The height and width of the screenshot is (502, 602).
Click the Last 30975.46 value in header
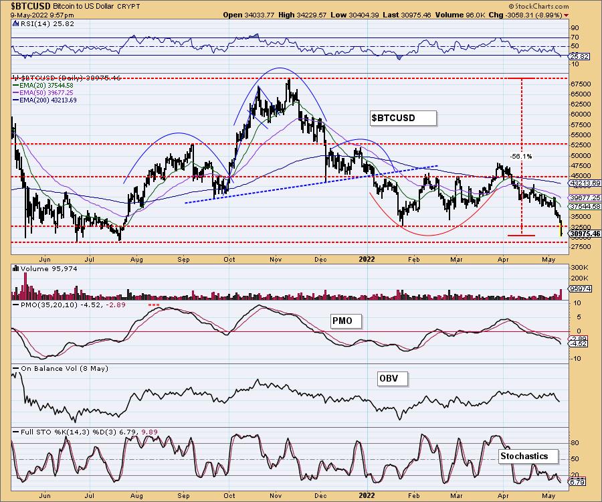pyautogui.click(x=407, y=15)
